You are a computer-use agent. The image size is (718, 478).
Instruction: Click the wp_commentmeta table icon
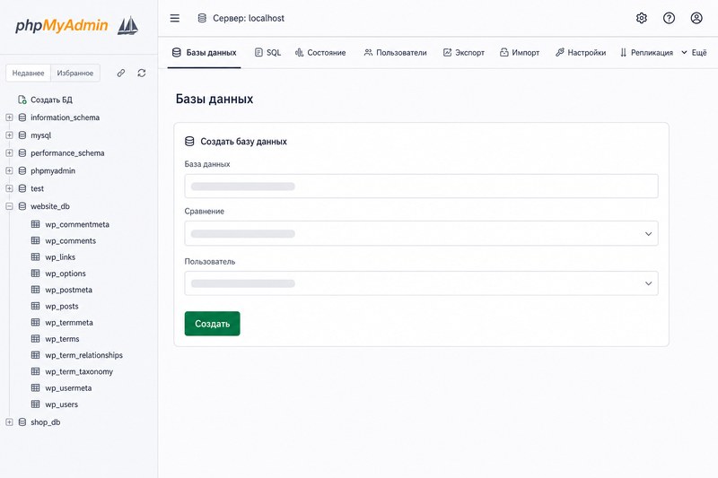(x=35, y=224)
